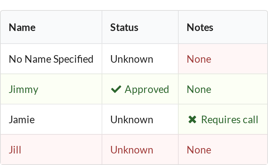
Task: Click the green checkmark icon beside Approved
Action: pos(116,89)
